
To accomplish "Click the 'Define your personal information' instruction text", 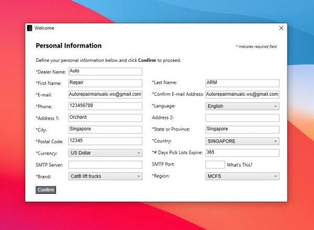I will click(x=108, y=60).
